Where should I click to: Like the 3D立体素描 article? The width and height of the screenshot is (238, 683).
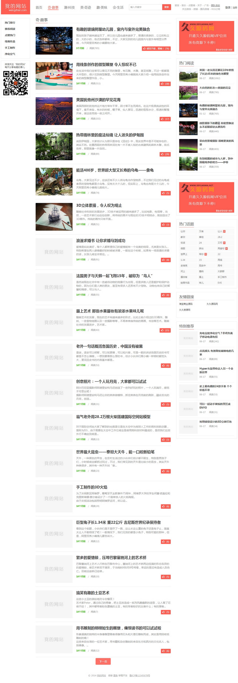[x=166, y=225]
